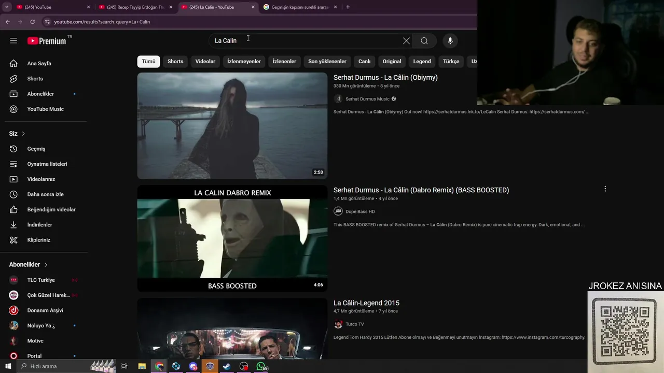664x373 pixels.
Task: Close the La Calin YouTube tab
Action: pyautogui.click(x=253, y=7)
